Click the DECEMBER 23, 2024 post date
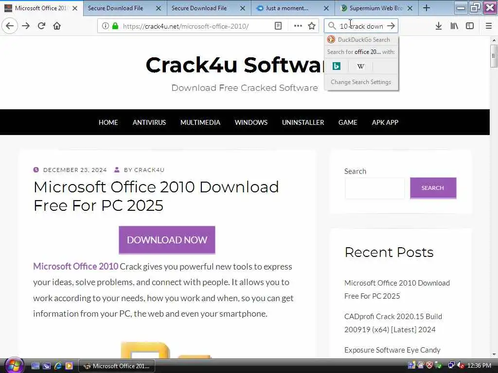Viewport: 498px width, 373px height. click(75, 170)
